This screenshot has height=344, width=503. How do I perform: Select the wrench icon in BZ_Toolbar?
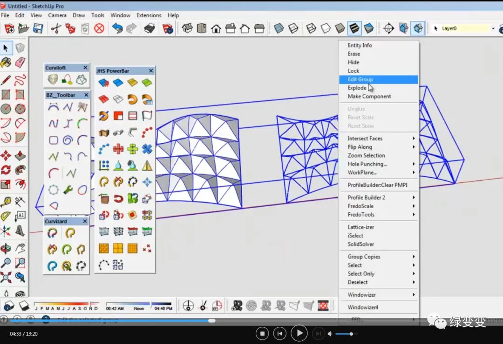tap(68, 190)
